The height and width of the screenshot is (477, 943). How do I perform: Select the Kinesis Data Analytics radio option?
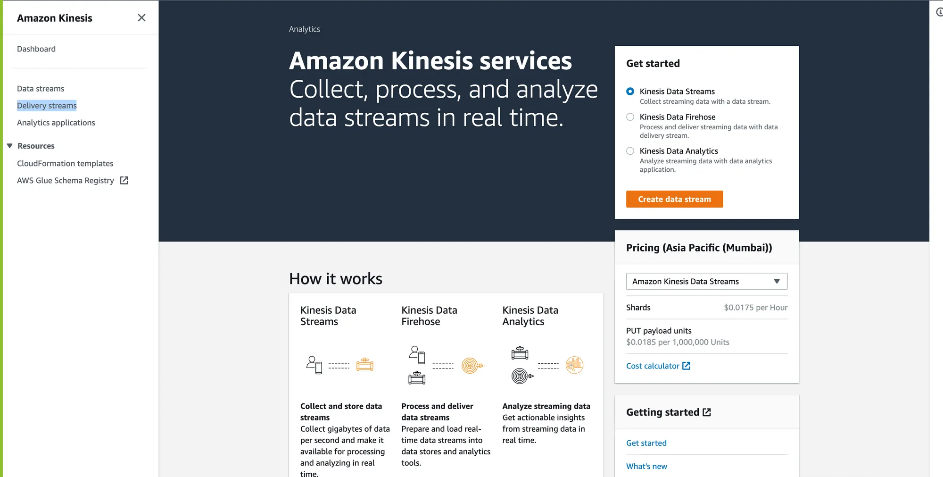pyautogui.click(x=630, y=151)
